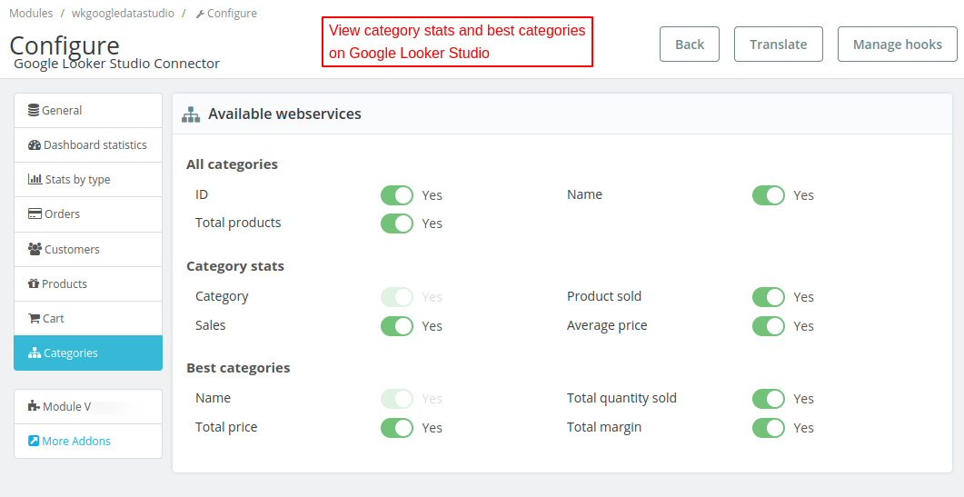Click the Customers group icon
964x497 pixels.
(35, 249)
